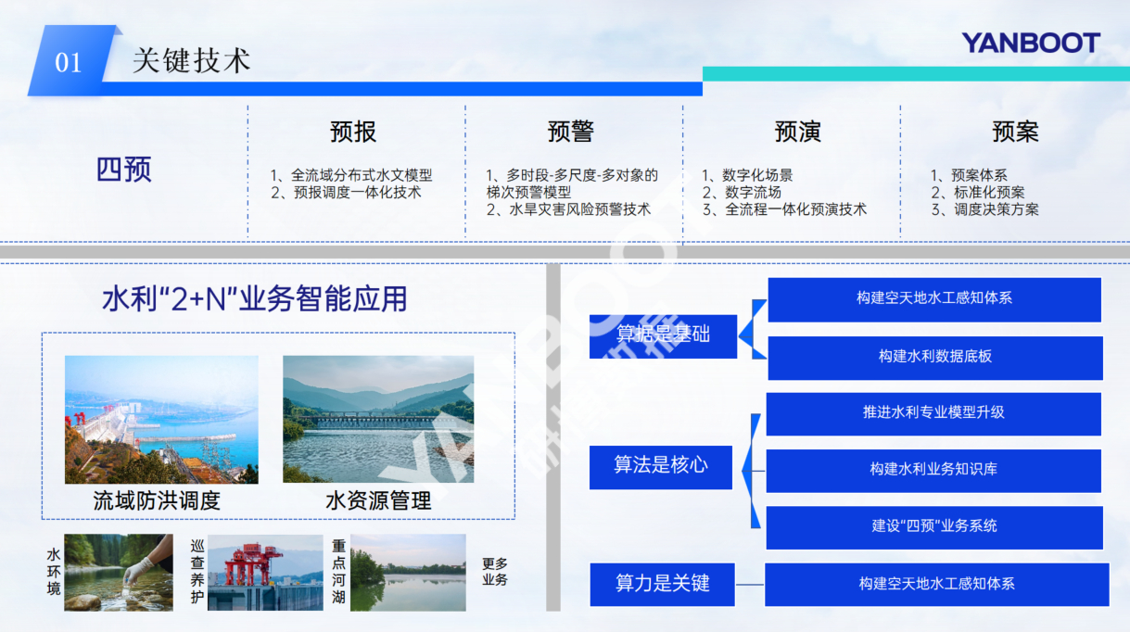This screenshot has height=632, width=1130.
Task: Click the 更多业务 text
Action: coord(495,572)
